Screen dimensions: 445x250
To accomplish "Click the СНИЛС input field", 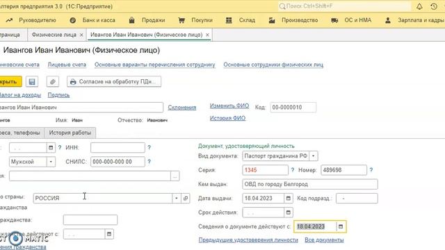I will point(118,162).
